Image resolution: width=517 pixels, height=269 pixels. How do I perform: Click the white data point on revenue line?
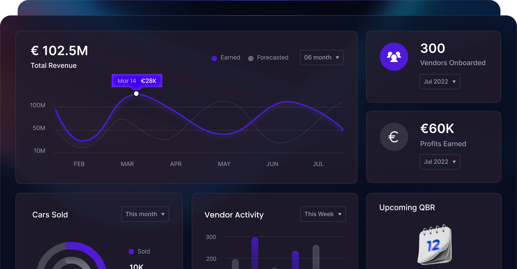pyautogui.click(x=136, y=94)
